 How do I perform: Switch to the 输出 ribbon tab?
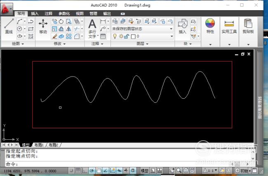pos(107,14)
